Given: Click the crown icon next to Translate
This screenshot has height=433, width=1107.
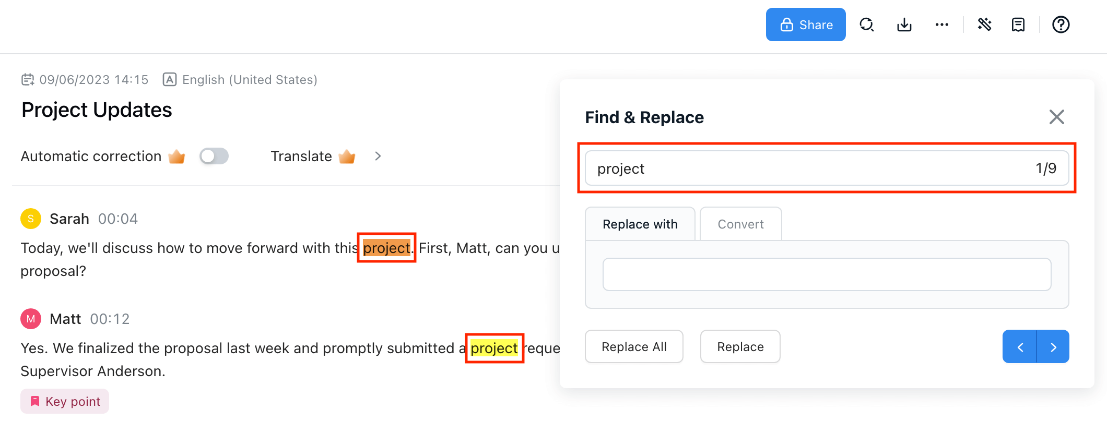Looking at the screenshot, I should [347, 156].
